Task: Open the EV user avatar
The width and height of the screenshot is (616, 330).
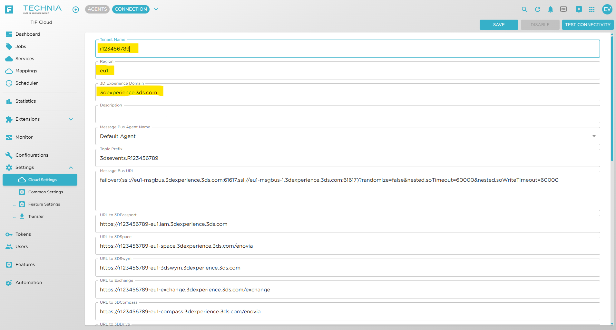Action: point(607,9)
